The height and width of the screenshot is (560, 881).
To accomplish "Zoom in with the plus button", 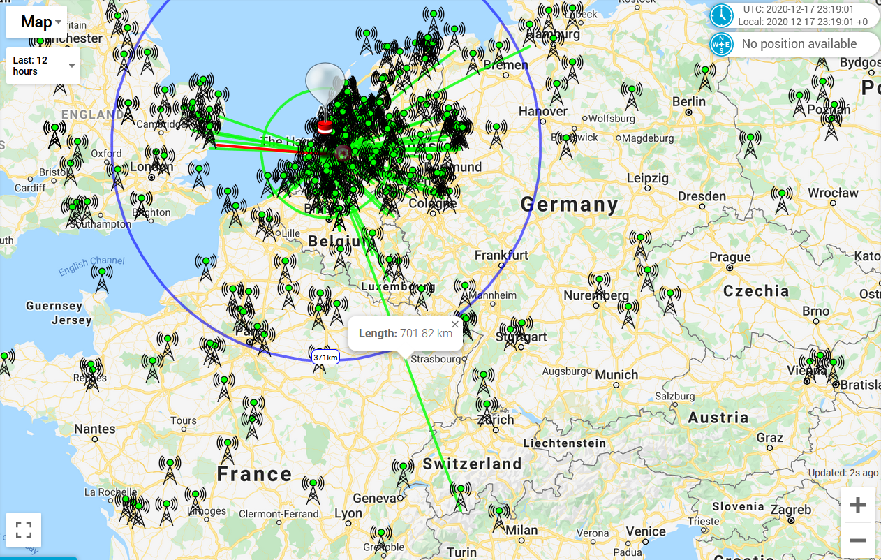I will coord(858,505).
